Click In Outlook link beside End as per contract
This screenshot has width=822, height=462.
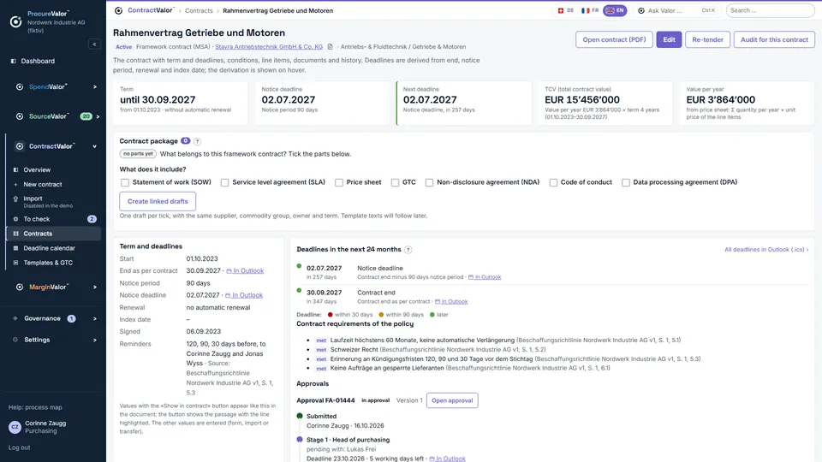coord(245,271)
